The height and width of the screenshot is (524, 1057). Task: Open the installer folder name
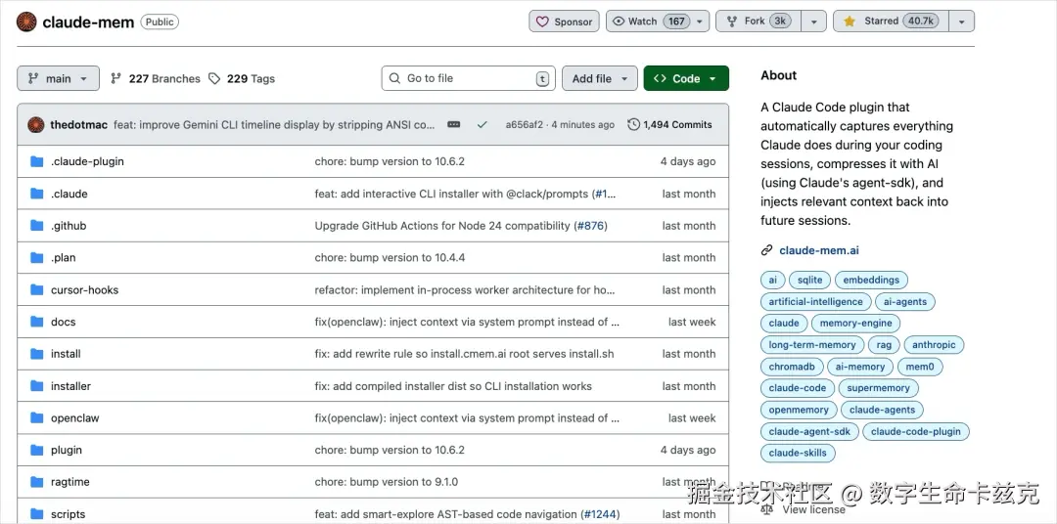point(70,386)
